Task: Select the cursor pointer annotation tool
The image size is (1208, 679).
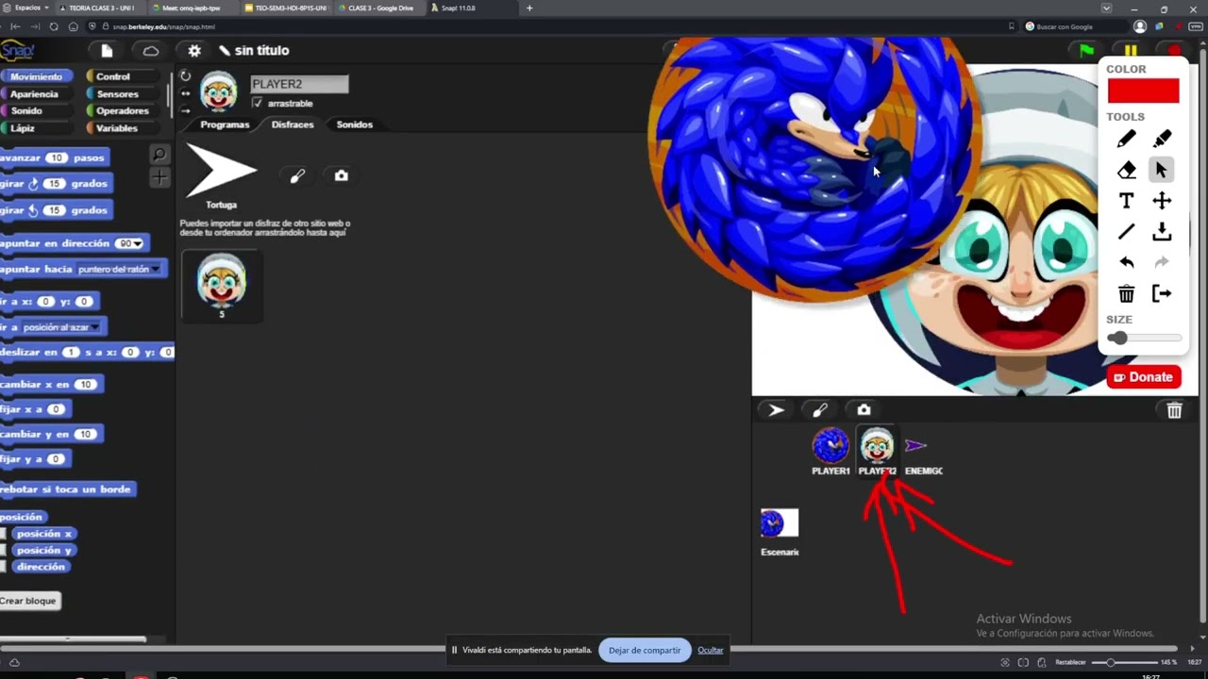Action: 1162,171
